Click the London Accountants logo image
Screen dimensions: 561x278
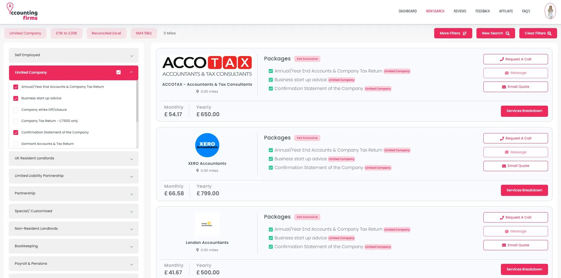(207, 224)
